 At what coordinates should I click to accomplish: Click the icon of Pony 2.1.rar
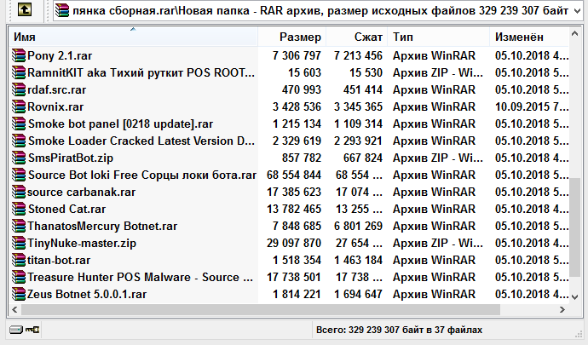19,55
